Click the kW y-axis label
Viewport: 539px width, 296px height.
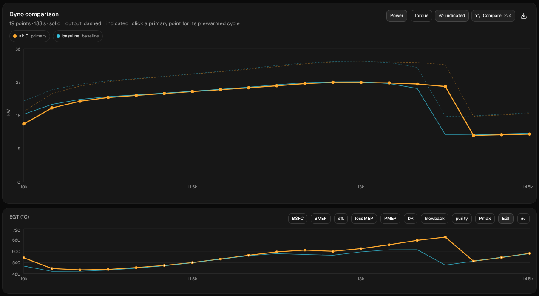tap(9, 112)
